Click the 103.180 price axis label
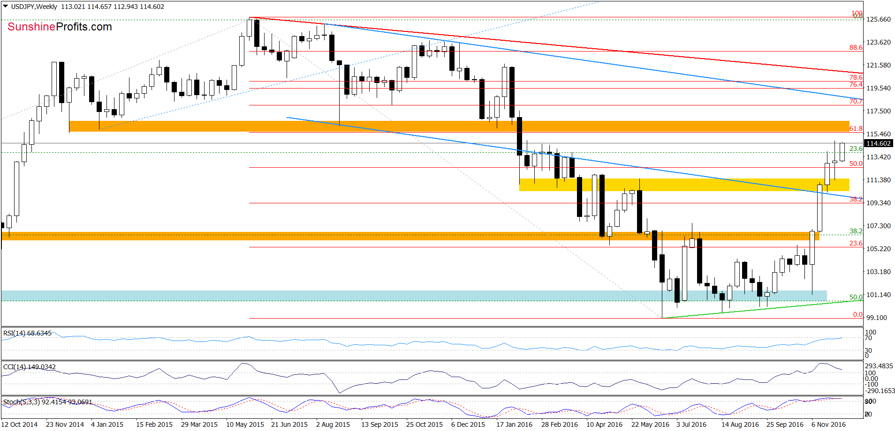 (878, 272)
